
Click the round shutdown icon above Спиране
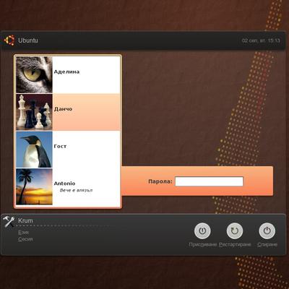[267, 231]
